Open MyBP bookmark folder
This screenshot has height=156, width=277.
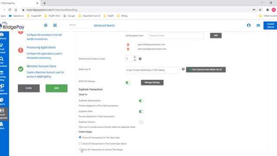[x=109, y=16]
